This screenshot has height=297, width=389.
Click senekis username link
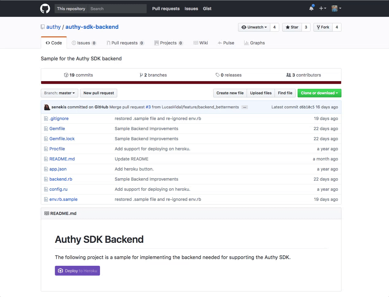59,107
